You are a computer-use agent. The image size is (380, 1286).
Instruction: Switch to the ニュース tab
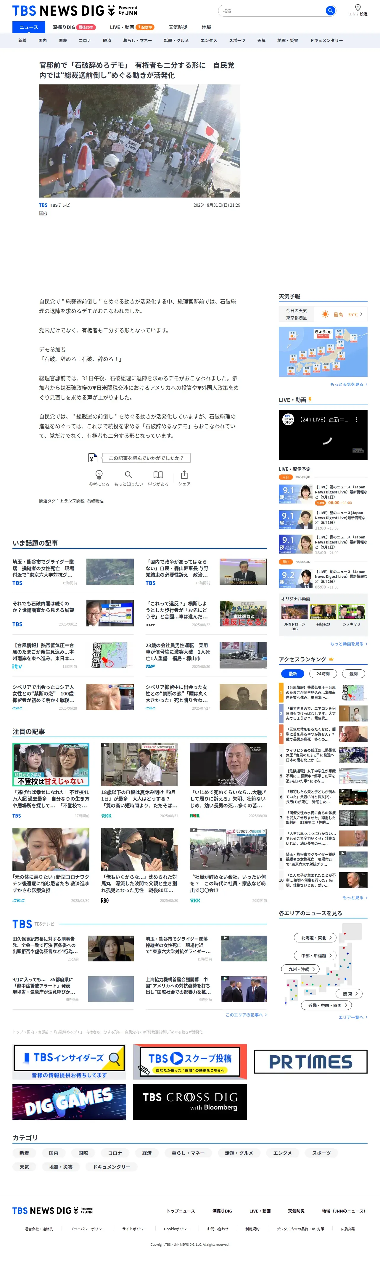coord(29,27)
